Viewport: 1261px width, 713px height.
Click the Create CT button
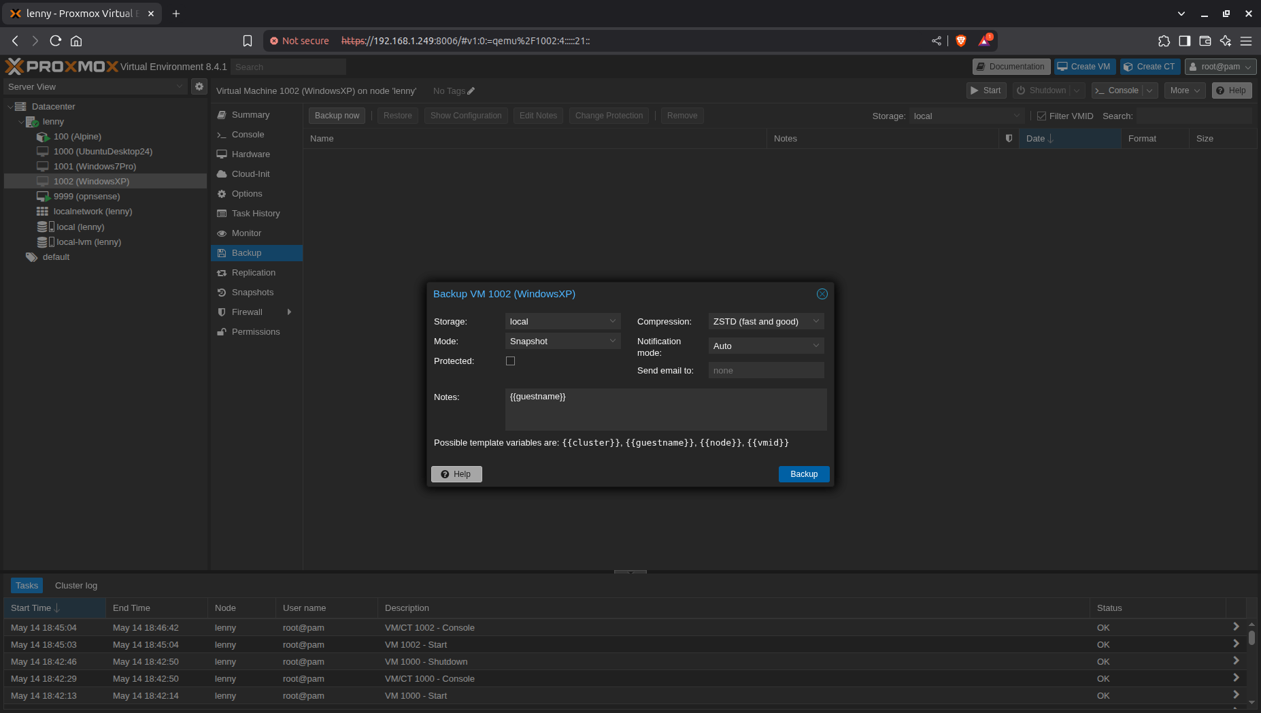tap(1150, 67)
